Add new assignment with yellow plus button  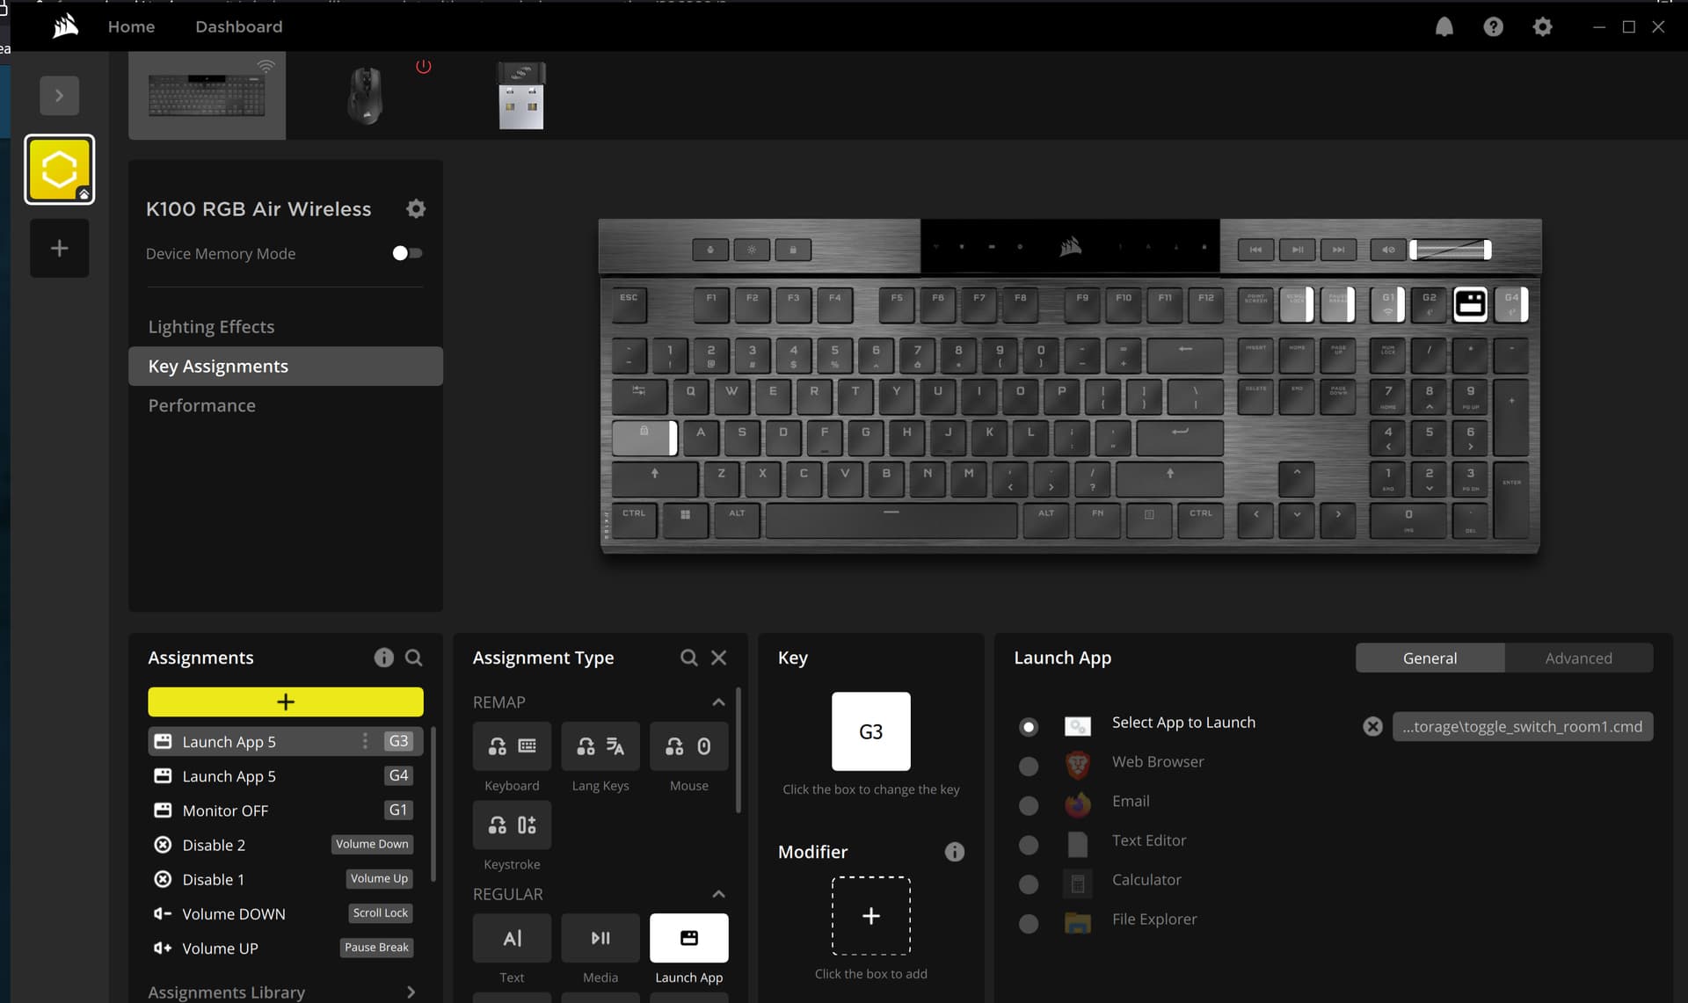285,701
